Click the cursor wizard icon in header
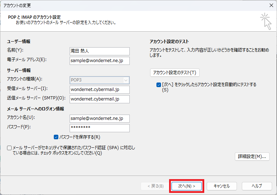The height and width of the screenshot is (195, 277). click(266, 21)
